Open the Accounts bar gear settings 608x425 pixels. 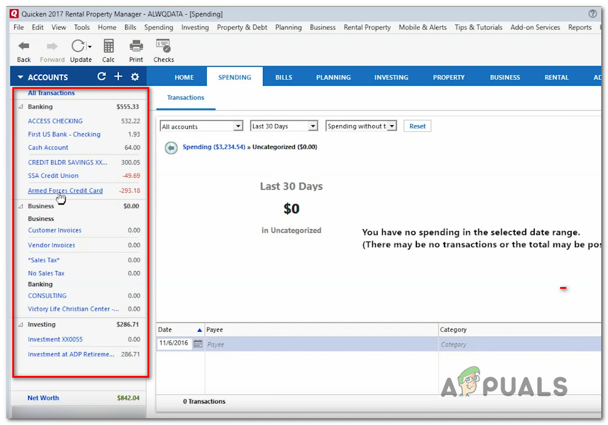(134, 77)
